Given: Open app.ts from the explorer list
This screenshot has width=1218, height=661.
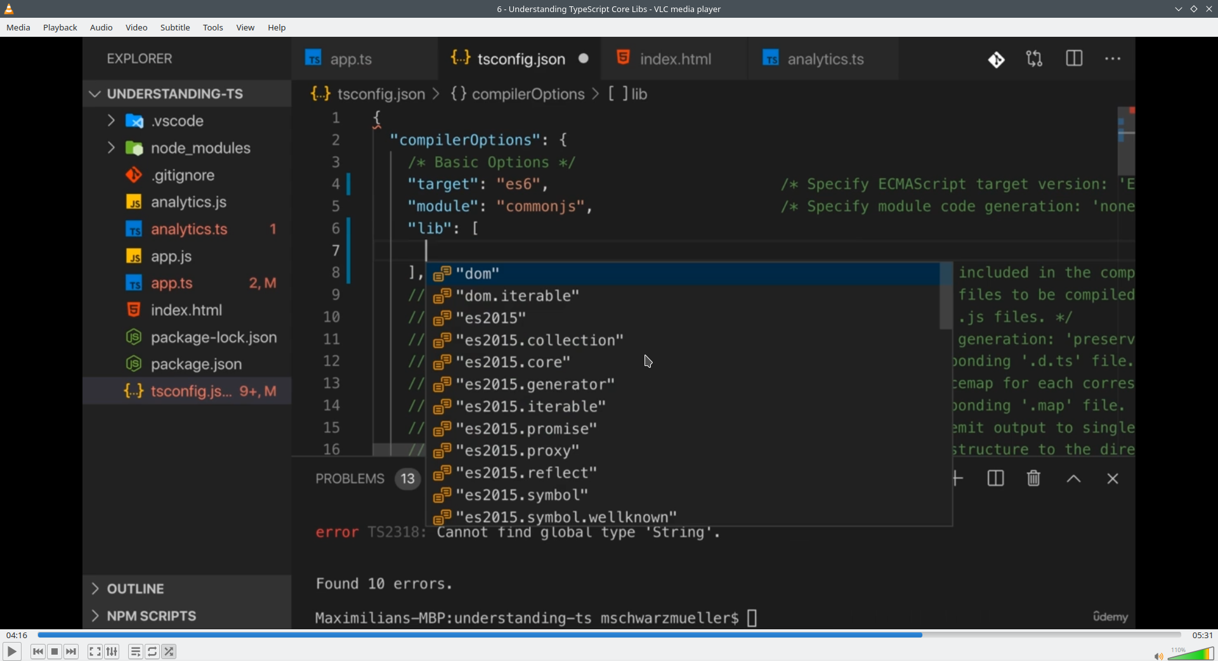Looking at the screenshot, I should point(187,284).
